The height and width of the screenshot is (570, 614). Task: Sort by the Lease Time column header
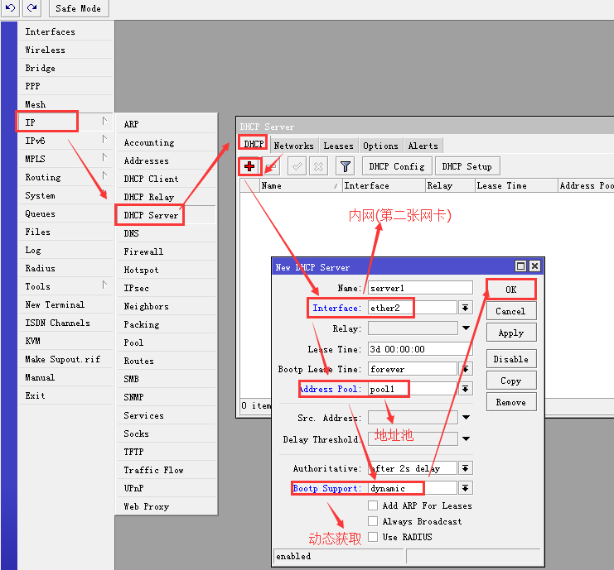coord(516,185)
